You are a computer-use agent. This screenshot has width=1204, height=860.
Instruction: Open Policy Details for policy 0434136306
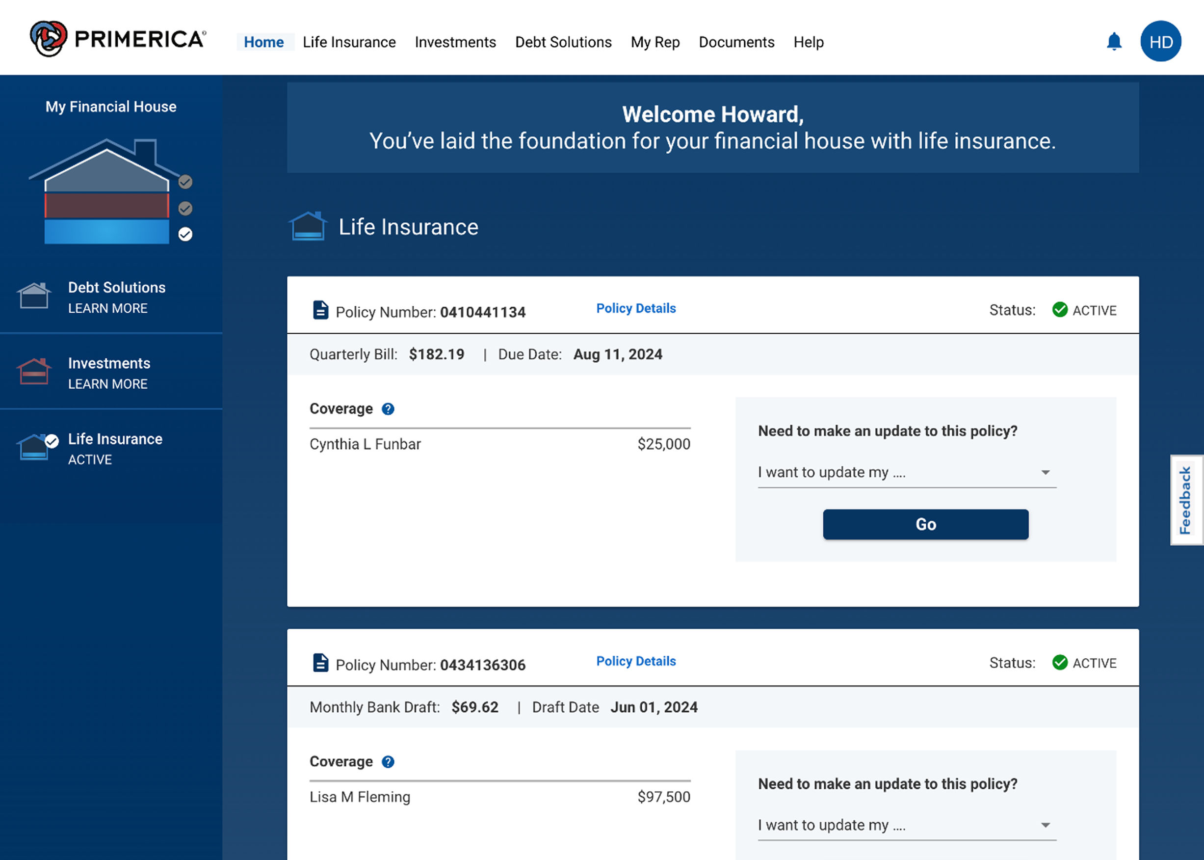(635, 661)
